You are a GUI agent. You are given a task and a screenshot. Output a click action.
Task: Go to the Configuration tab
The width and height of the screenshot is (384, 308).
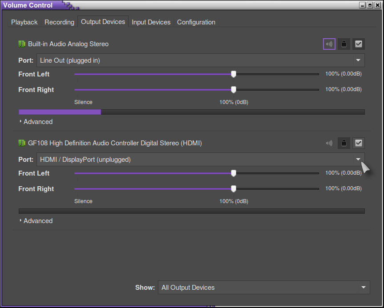point(196,22)
